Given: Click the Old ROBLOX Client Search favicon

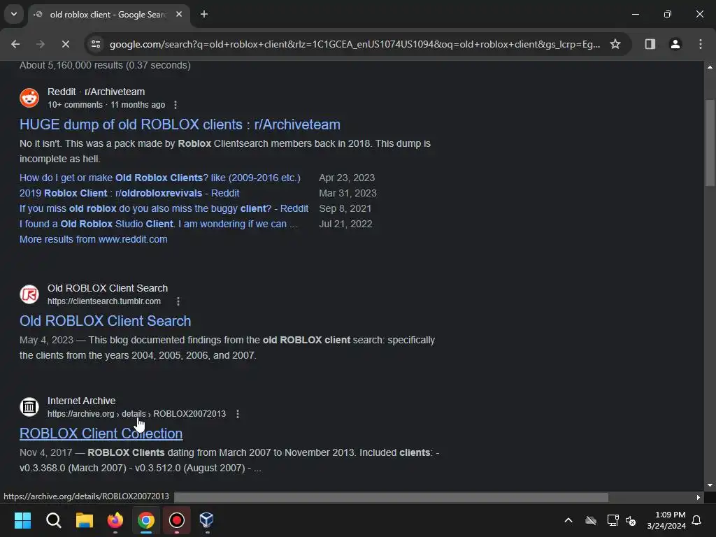Looking at the screenshot, I should point(29,294).
